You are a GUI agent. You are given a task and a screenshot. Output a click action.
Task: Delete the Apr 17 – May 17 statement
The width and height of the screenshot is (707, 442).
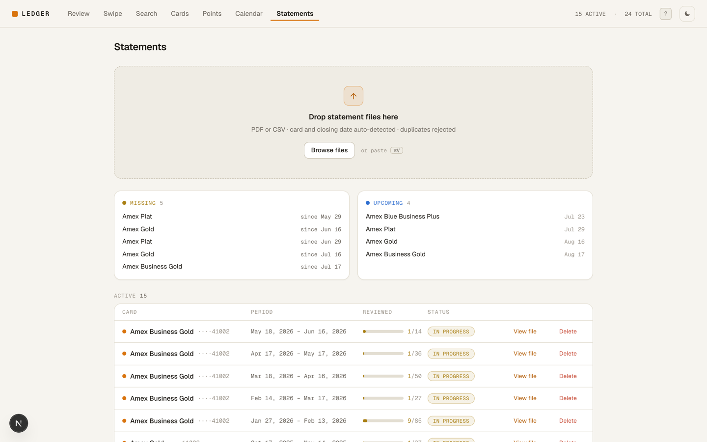point(568,354)
